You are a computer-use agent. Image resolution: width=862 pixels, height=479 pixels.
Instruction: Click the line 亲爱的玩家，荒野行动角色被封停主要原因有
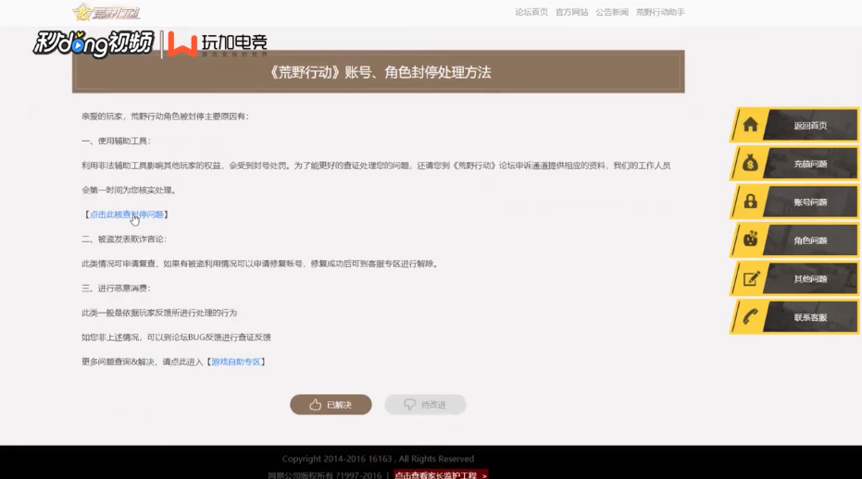tap(165, 116)
